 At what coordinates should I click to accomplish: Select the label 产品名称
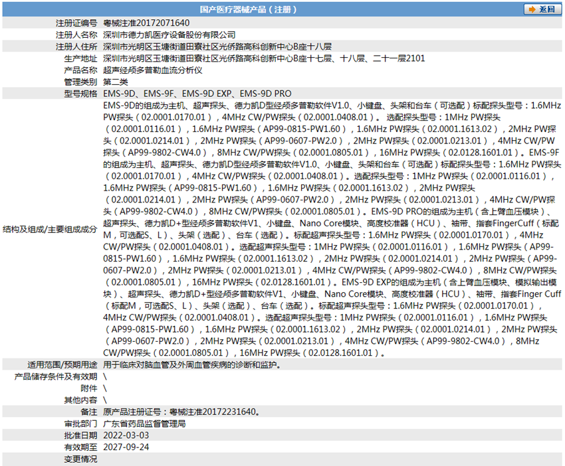[80, 70]
